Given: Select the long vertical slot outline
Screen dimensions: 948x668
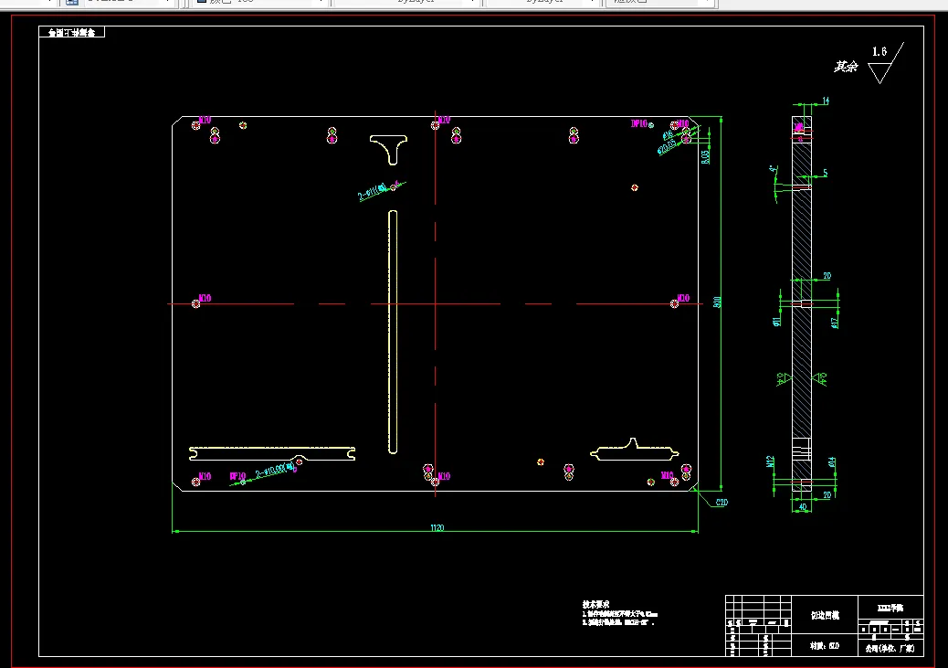Looking at the screenshot, I should (393, 332).
